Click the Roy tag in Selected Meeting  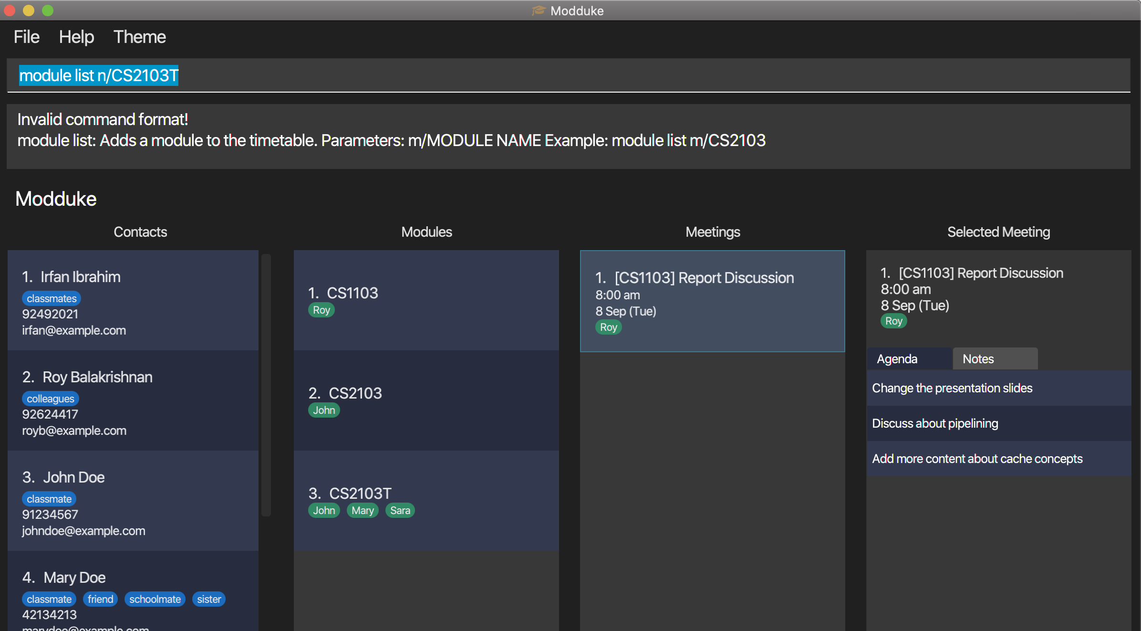[x=893, y=321]
